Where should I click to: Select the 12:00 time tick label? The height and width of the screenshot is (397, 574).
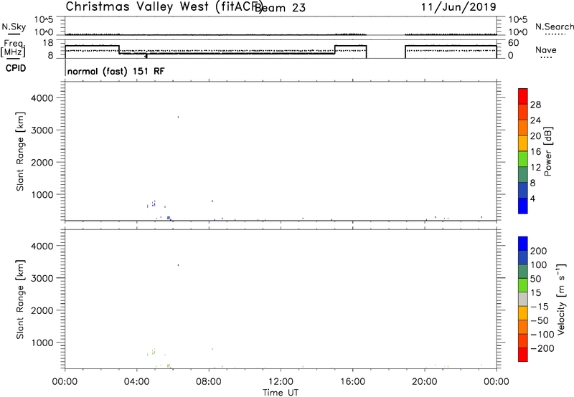coord(281,382)
